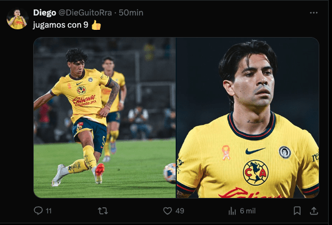Screen dimensions: 332x225
Task: Click the like count 49
Action: tap(180, 211)
